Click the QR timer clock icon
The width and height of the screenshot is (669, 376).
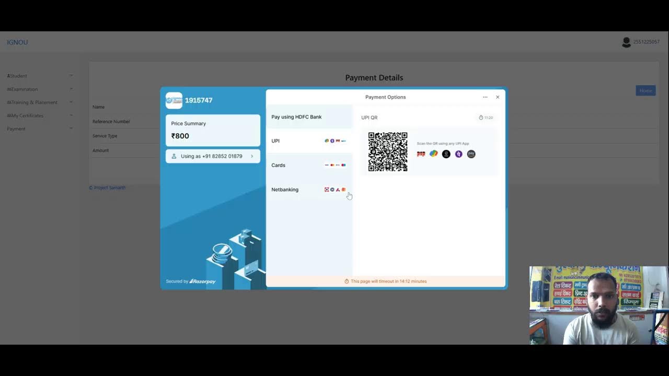481,118
